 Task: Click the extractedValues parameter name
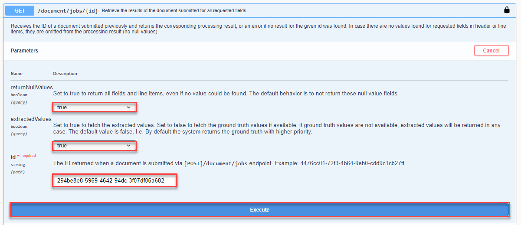coord(31,119)
